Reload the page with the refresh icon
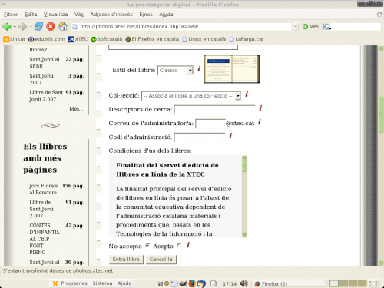The image size is (384, 288). coord(38,26)
